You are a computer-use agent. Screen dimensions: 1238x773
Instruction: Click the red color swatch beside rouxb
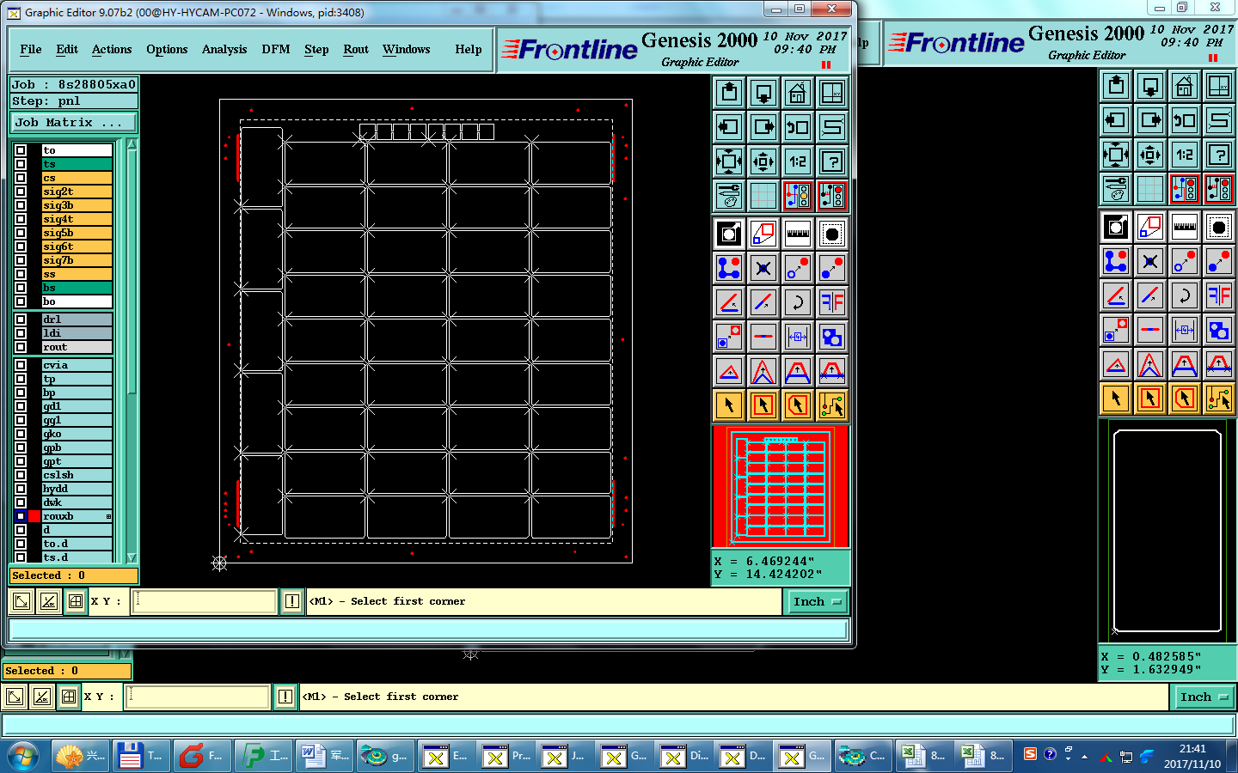[34, 516]
